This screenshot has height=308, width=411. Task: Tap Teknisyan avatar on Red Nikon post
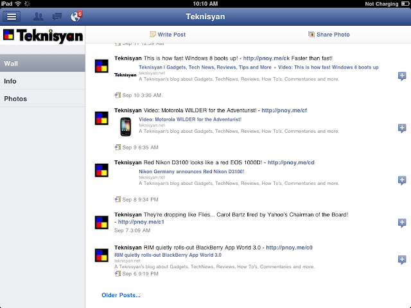pyautogui.click(x=101, y=171)
